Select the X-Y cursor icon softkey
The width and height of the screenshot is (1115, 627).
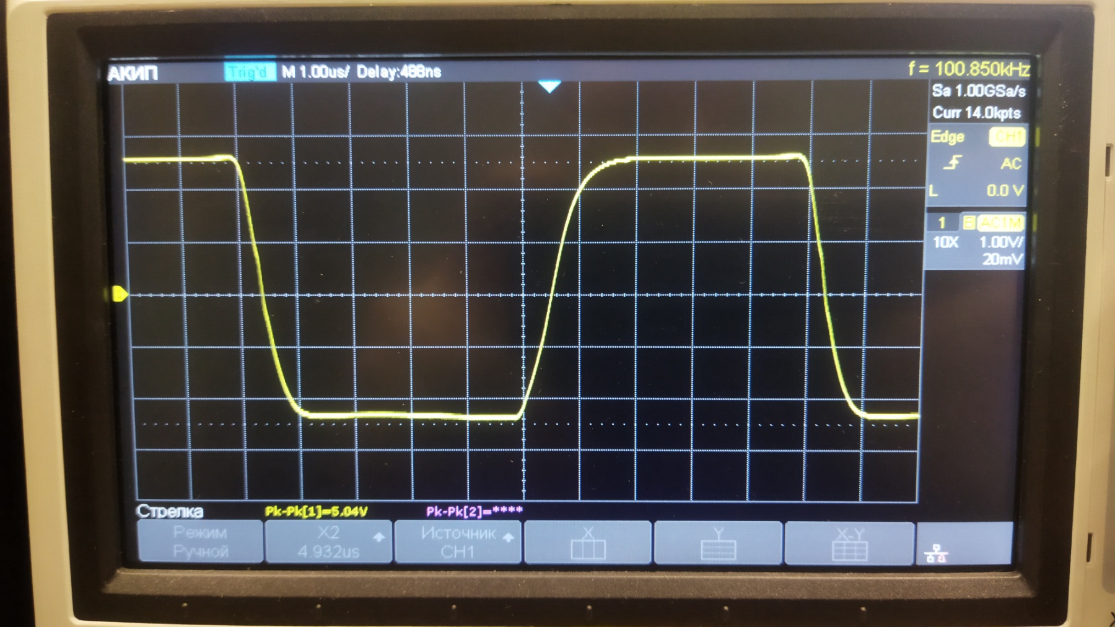pos(849,543)
